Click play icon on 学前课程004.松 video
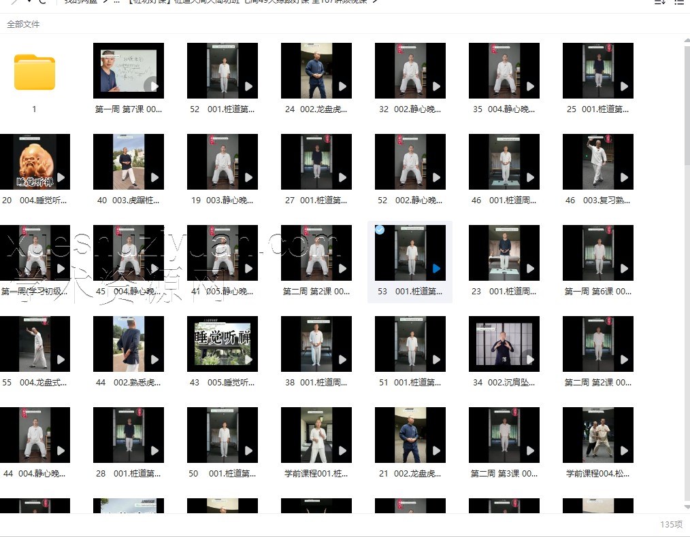The image size is (690, 537). tap(625, 451)
